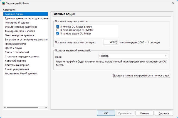Go to E-mail уведомления settings
178x118 pixels.
pyautogui.click(x=17, y=69)
